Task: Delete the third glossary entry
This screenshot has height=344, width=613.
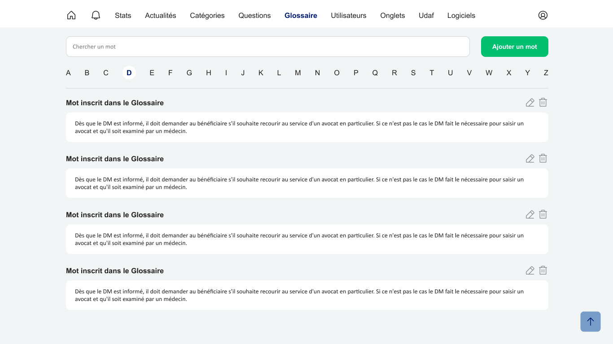Action: click(543, 215)
